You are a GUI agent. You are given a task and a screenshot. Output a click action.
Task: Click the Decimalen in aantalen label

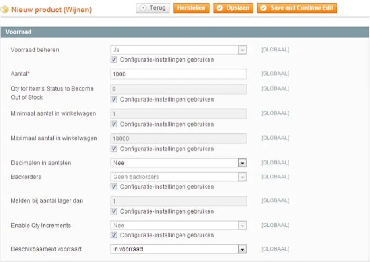41,163
